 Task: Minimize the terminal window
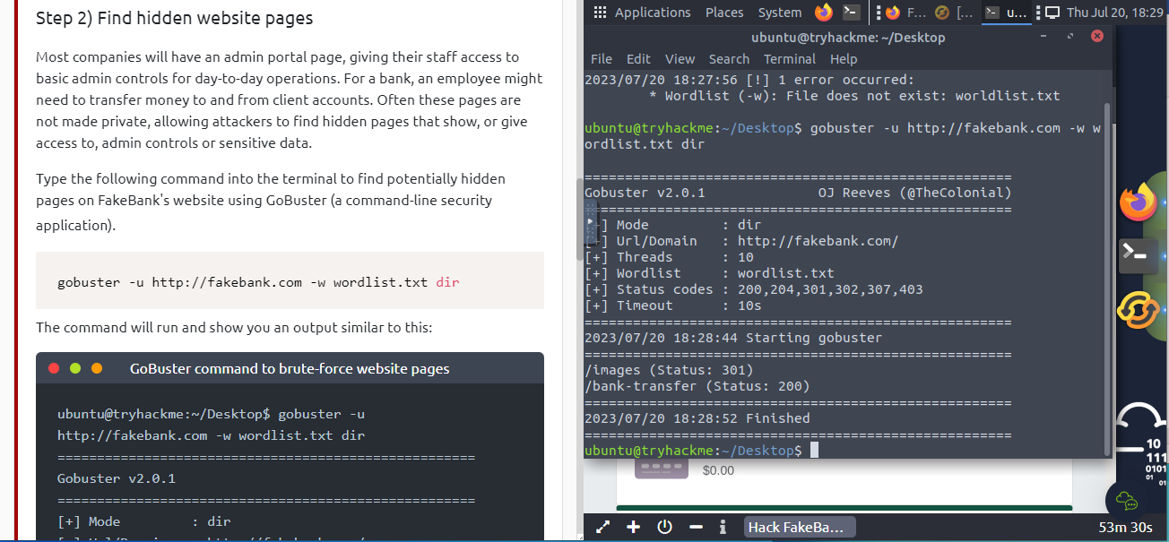[x=1044, y=37]
